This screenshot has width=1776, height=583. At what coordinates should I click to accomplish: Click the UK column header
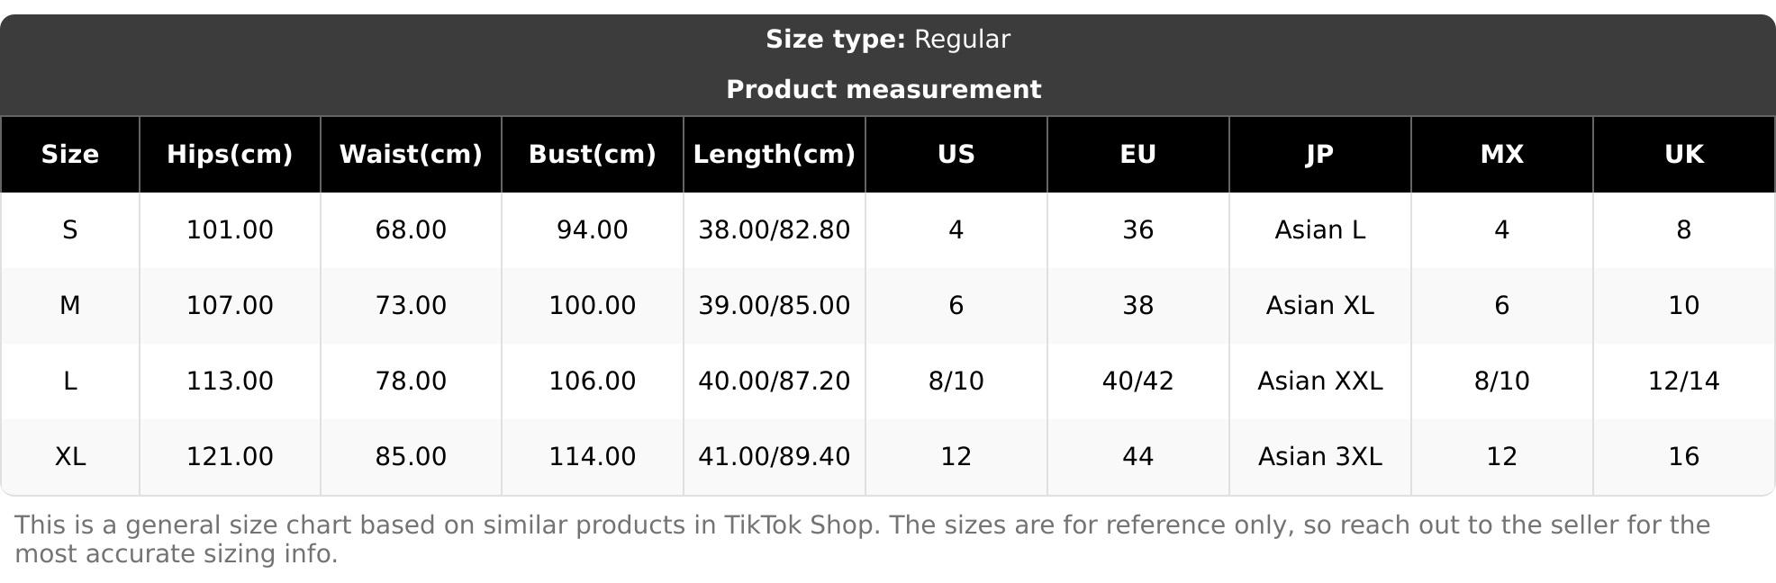[x=1683, y=155]
